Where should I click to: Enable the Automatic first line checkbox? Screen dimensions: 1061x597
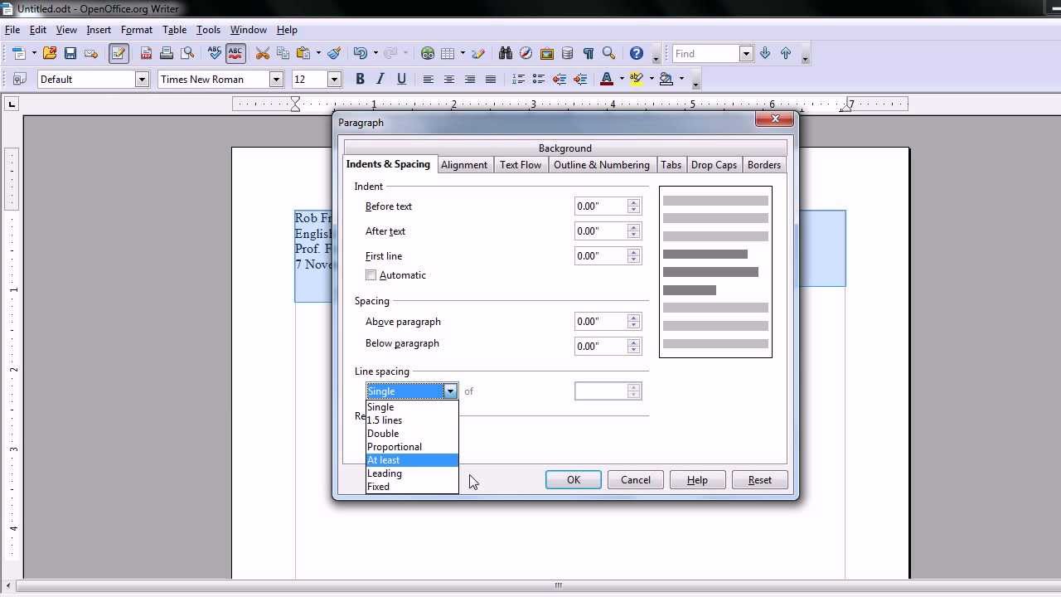371,275
